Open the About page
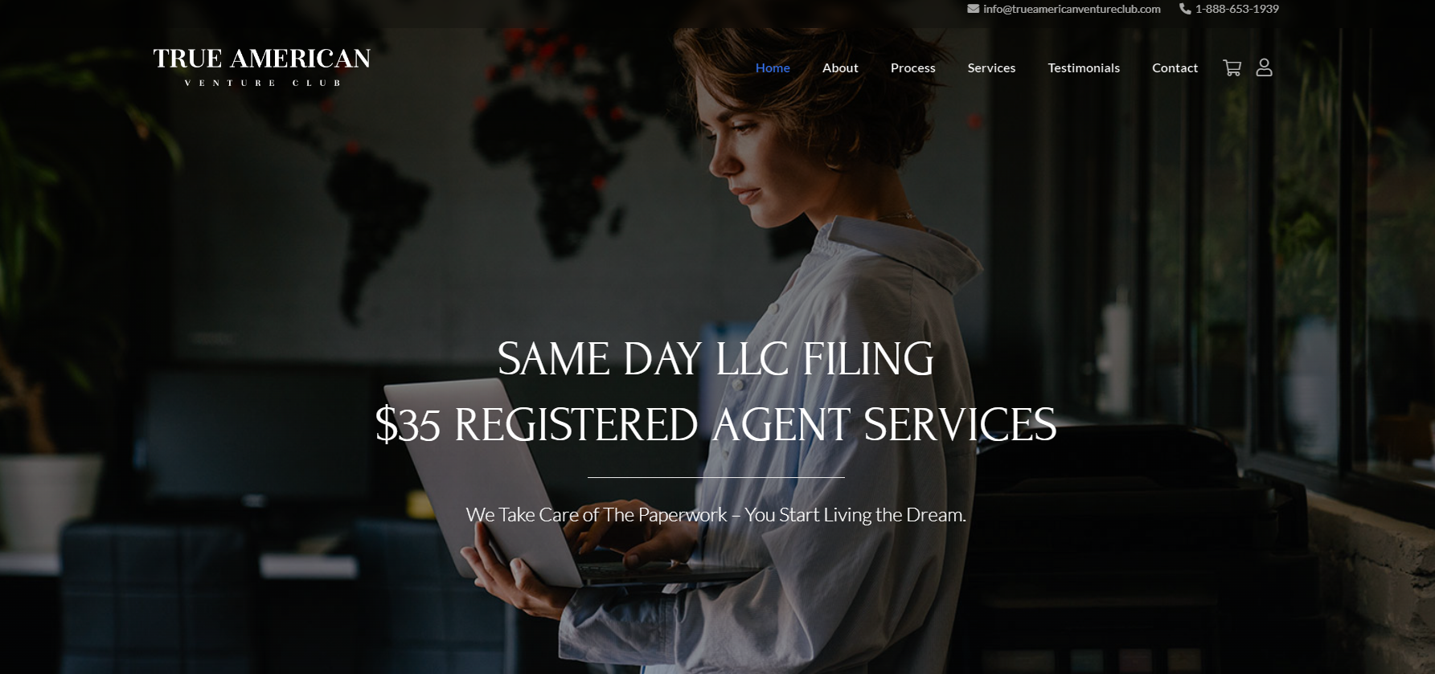 840,68
